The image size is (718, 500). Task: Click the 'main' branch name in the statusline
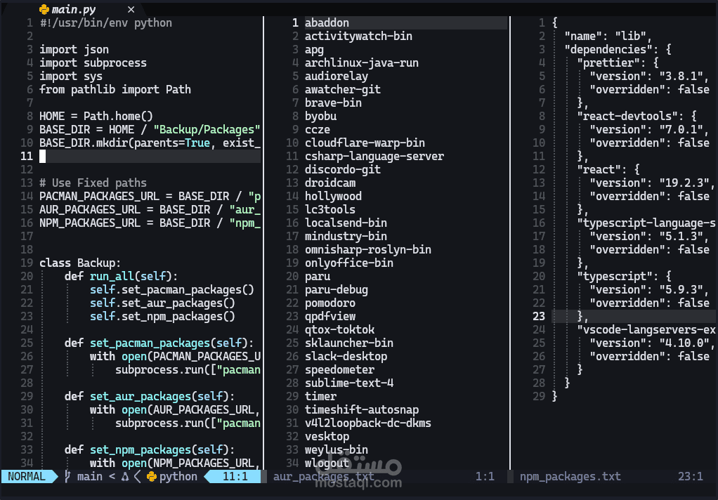[90, 477]
